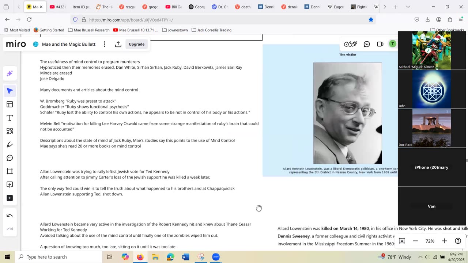Open Most Visited bookmarks
Image resolution: width=468 pixels, height=263 pixels.
(17, 30)
